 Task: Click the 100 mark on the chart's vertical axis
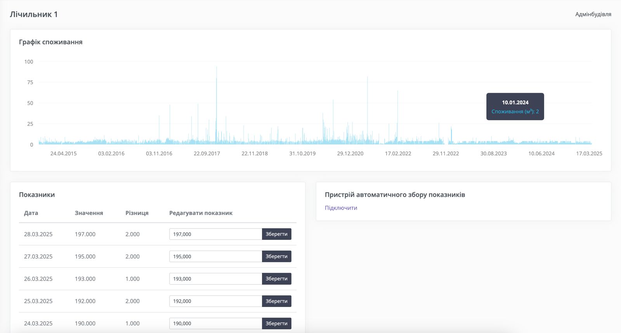29,62
